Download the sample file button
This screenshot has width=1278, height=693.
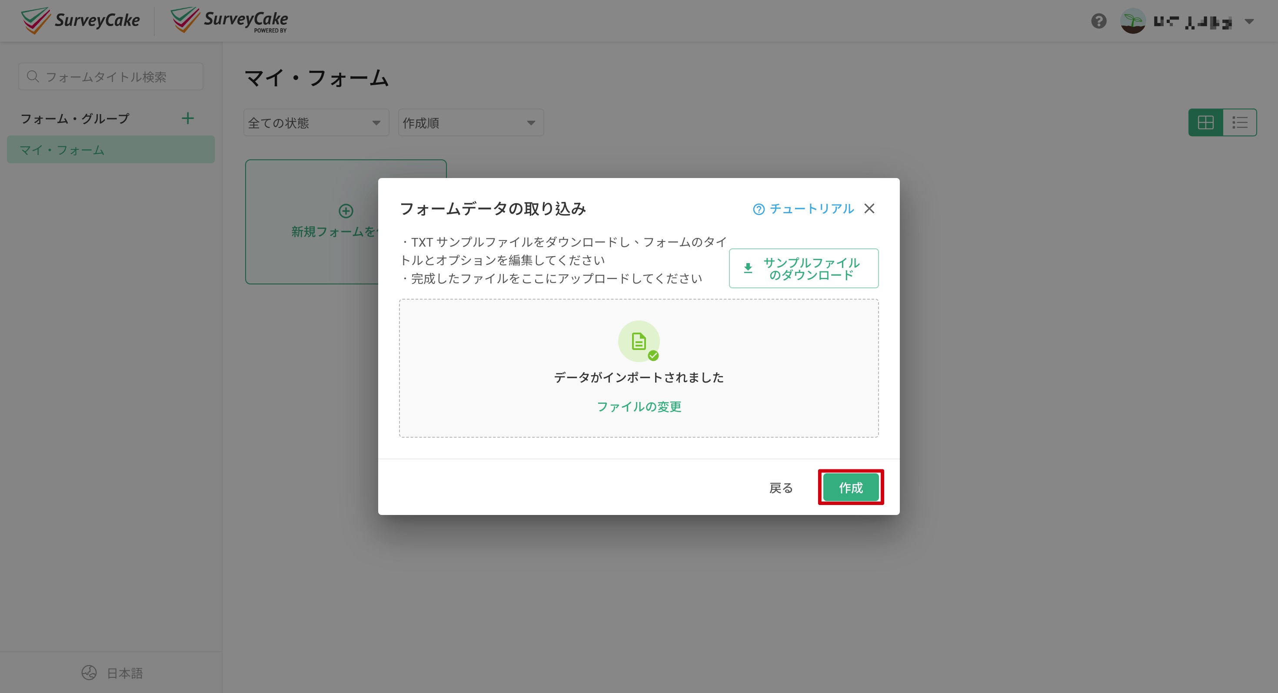[x=804, y=268]
